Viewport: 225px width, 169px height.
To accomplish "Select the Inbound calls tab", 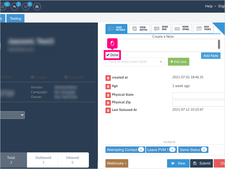I will click(73, 160).
